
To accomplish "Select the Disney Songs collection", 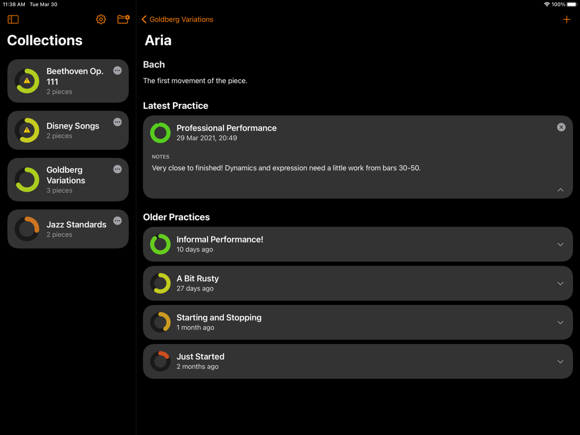I will click(68, 130).
